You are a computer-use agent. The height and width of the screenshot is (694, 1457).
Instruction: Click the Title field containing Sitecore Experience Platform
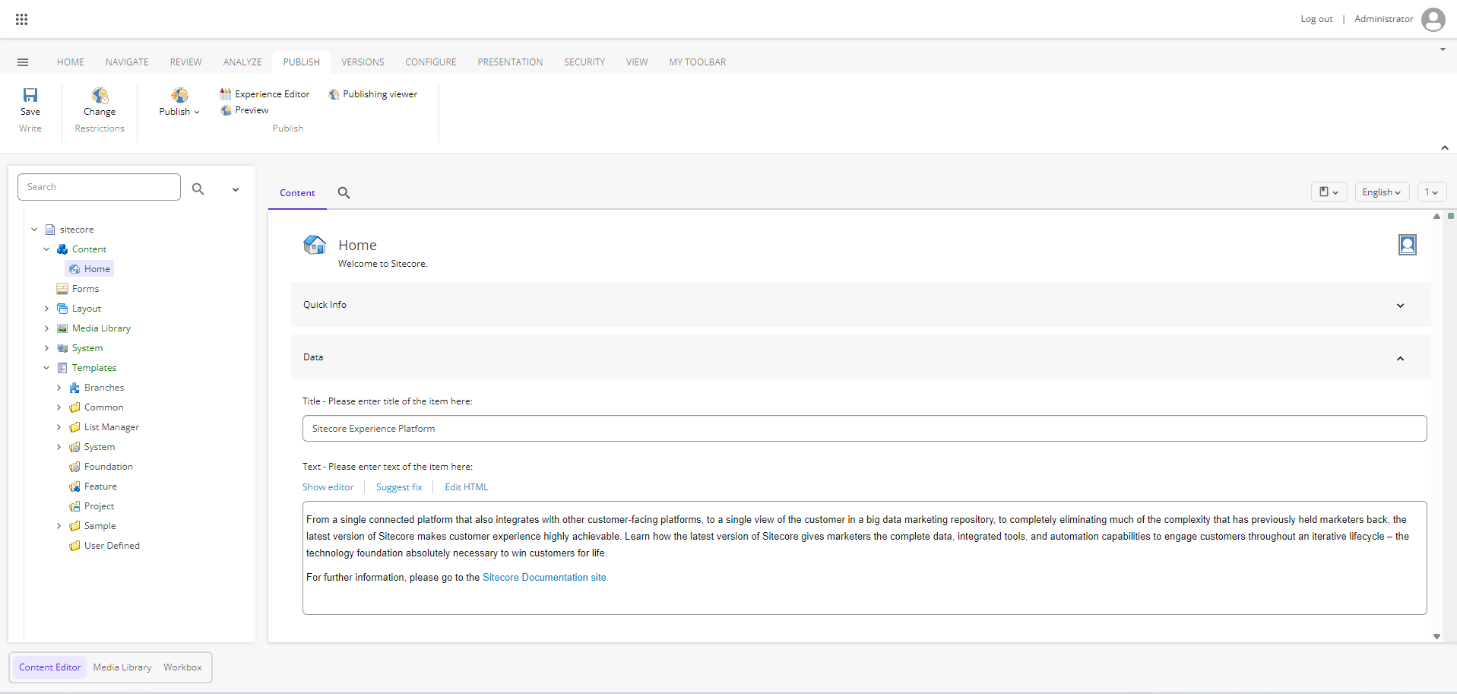865,429
